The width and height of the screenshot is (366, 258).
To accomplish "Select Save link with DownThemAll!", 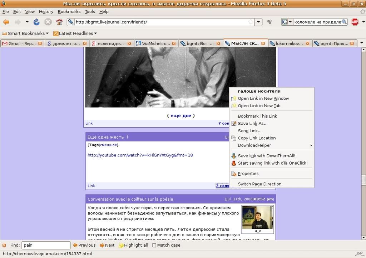I will point(272,156).
